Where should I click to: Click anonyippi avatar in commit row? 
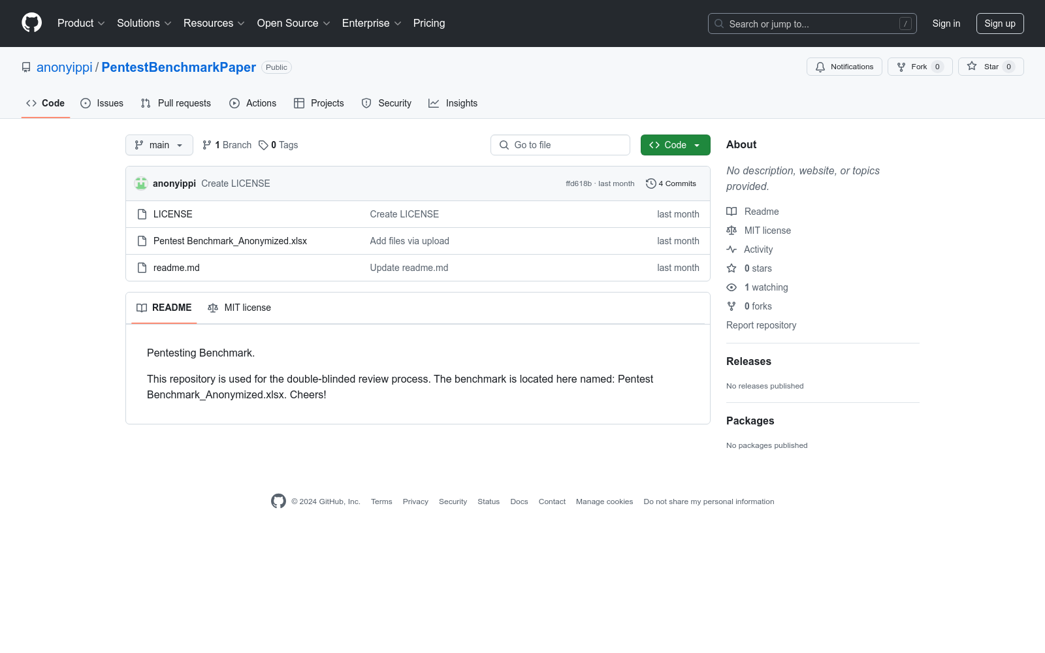click(141, 183)
